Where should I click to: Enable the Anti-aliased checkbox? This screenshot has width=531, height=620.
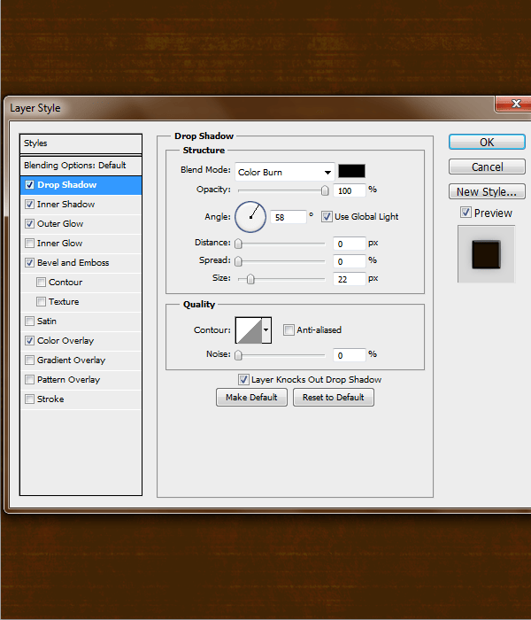[289, 329]
